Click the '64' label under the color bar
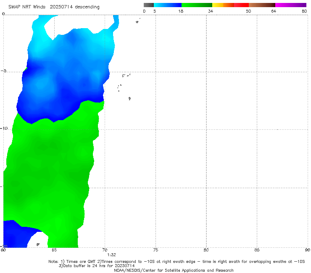This screenshot has height=273, width=311. tap(274, 11)
